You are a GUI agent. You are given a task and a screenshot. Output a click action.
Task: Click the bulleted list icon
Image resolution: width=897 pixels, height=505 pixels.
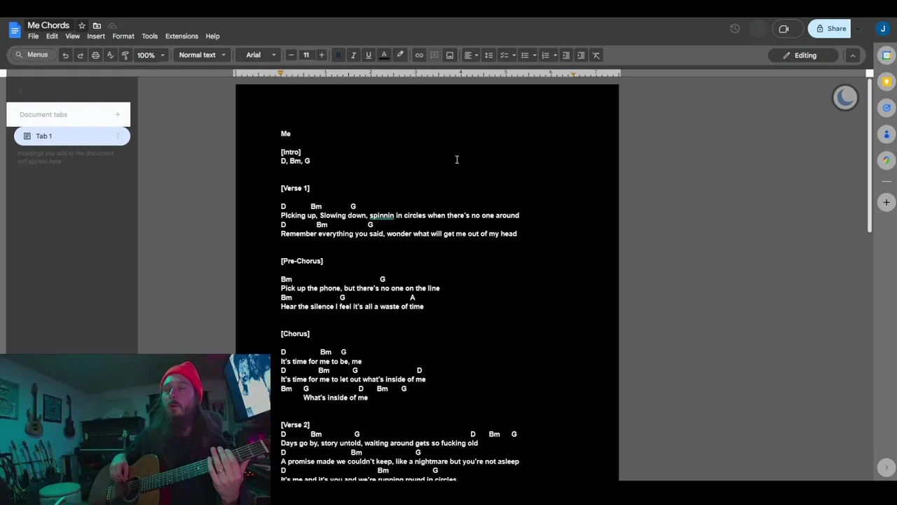click(x=524, y=55)
